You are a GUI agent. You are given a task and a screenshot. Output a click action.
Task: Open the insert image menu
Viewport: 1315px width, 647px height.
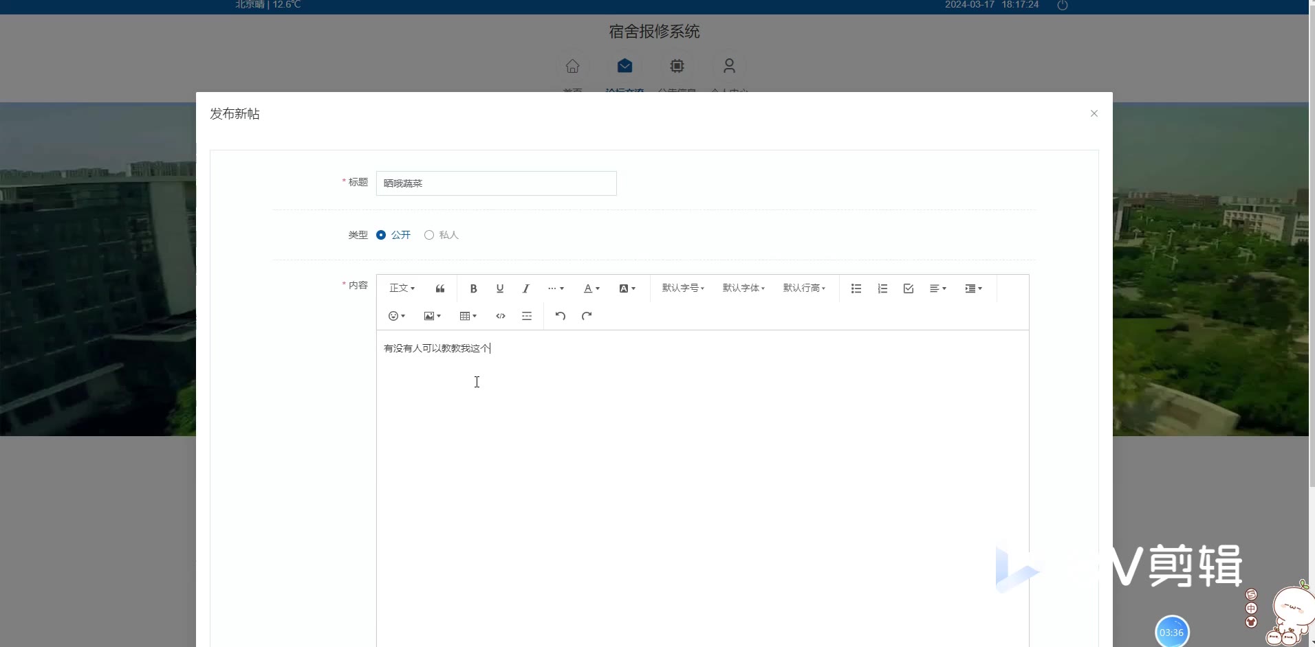click(x=432, y=316)
